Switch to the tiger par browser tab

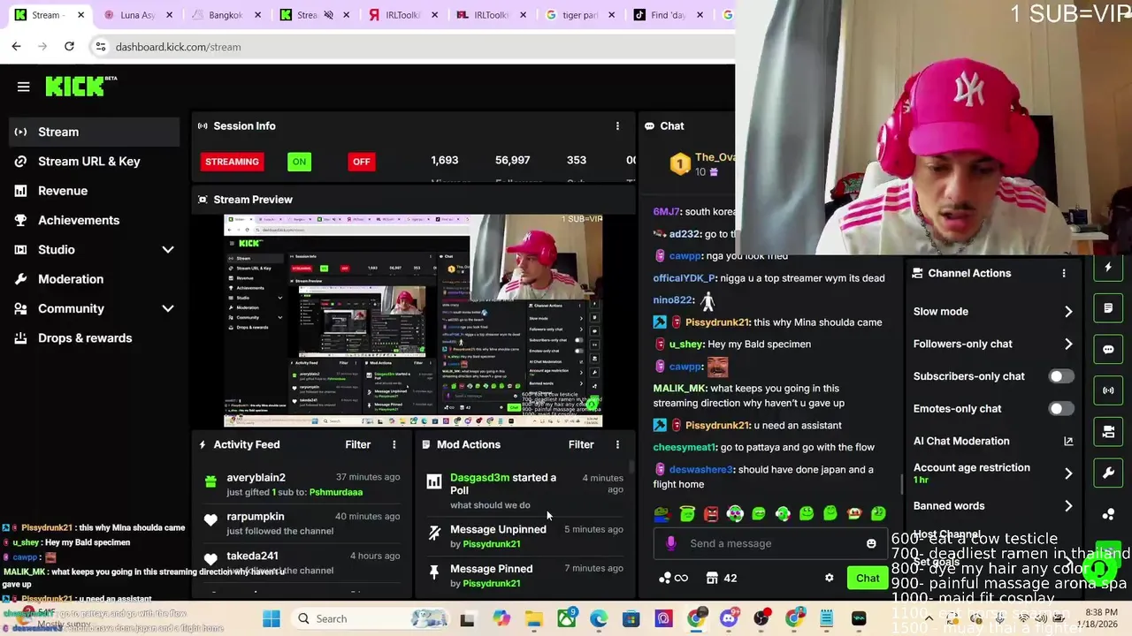click(579, 15)
